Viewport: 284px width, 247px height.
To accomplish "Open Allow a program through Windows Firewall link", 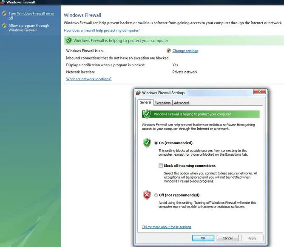I will point(29,28).
